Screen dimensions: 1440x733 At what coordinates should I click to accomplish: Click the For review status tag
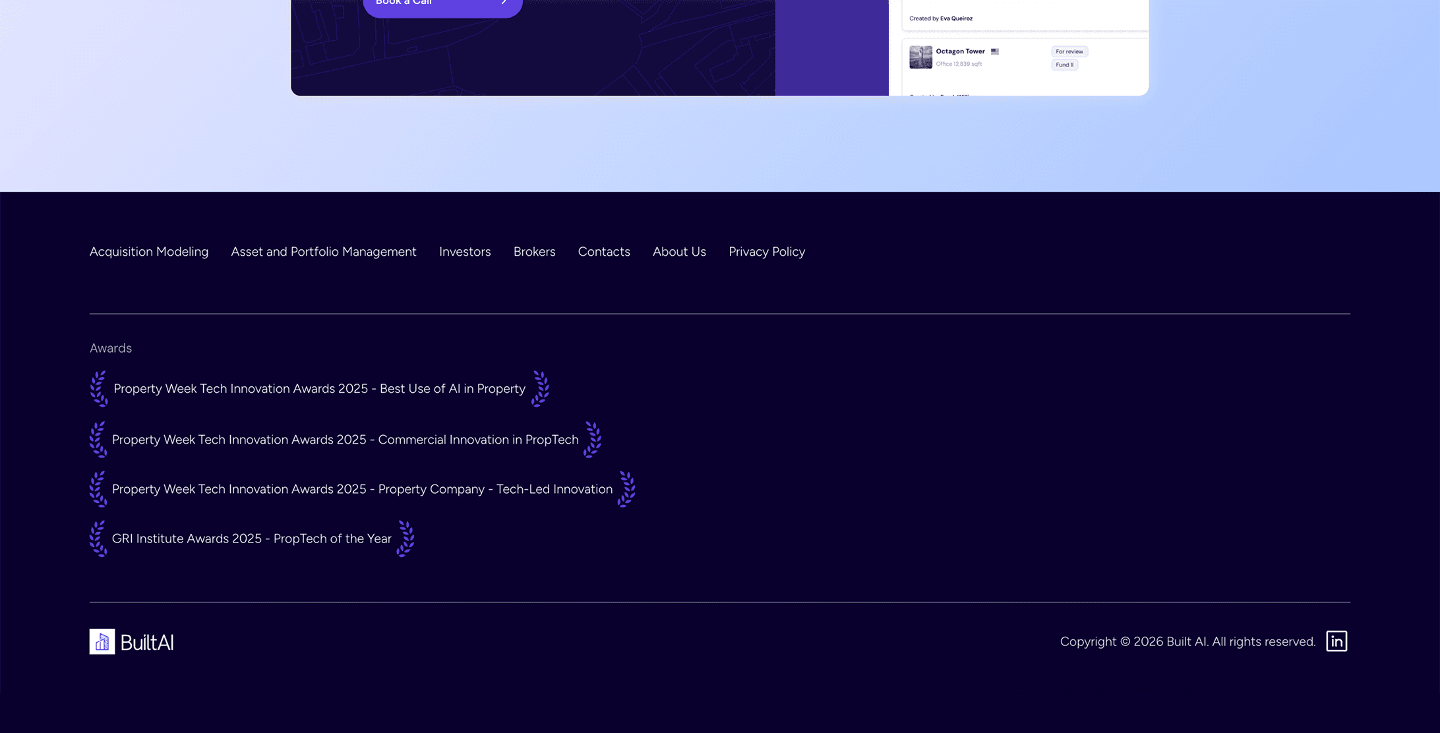1069,51
